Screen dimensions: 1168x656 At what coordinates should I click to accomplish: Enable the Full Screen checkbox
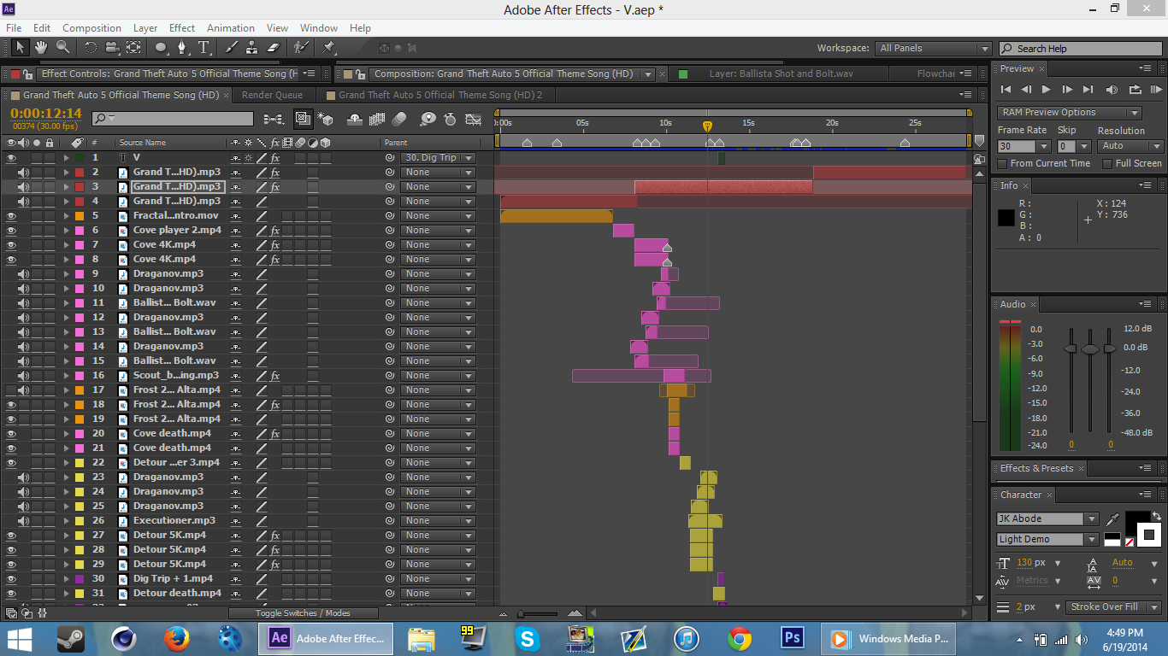[1108, 163]
